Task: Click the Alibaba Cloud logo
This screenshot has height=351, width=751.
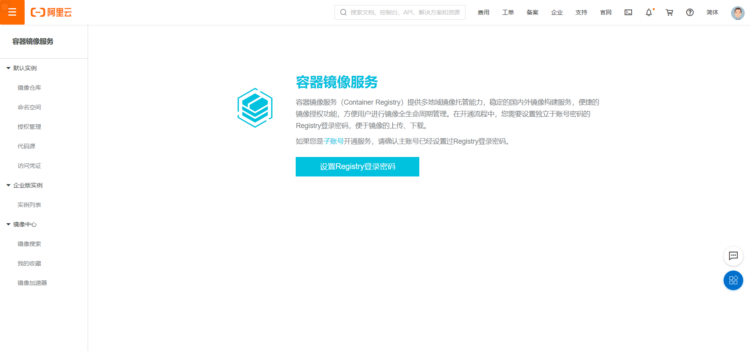Action: (51, 12)
